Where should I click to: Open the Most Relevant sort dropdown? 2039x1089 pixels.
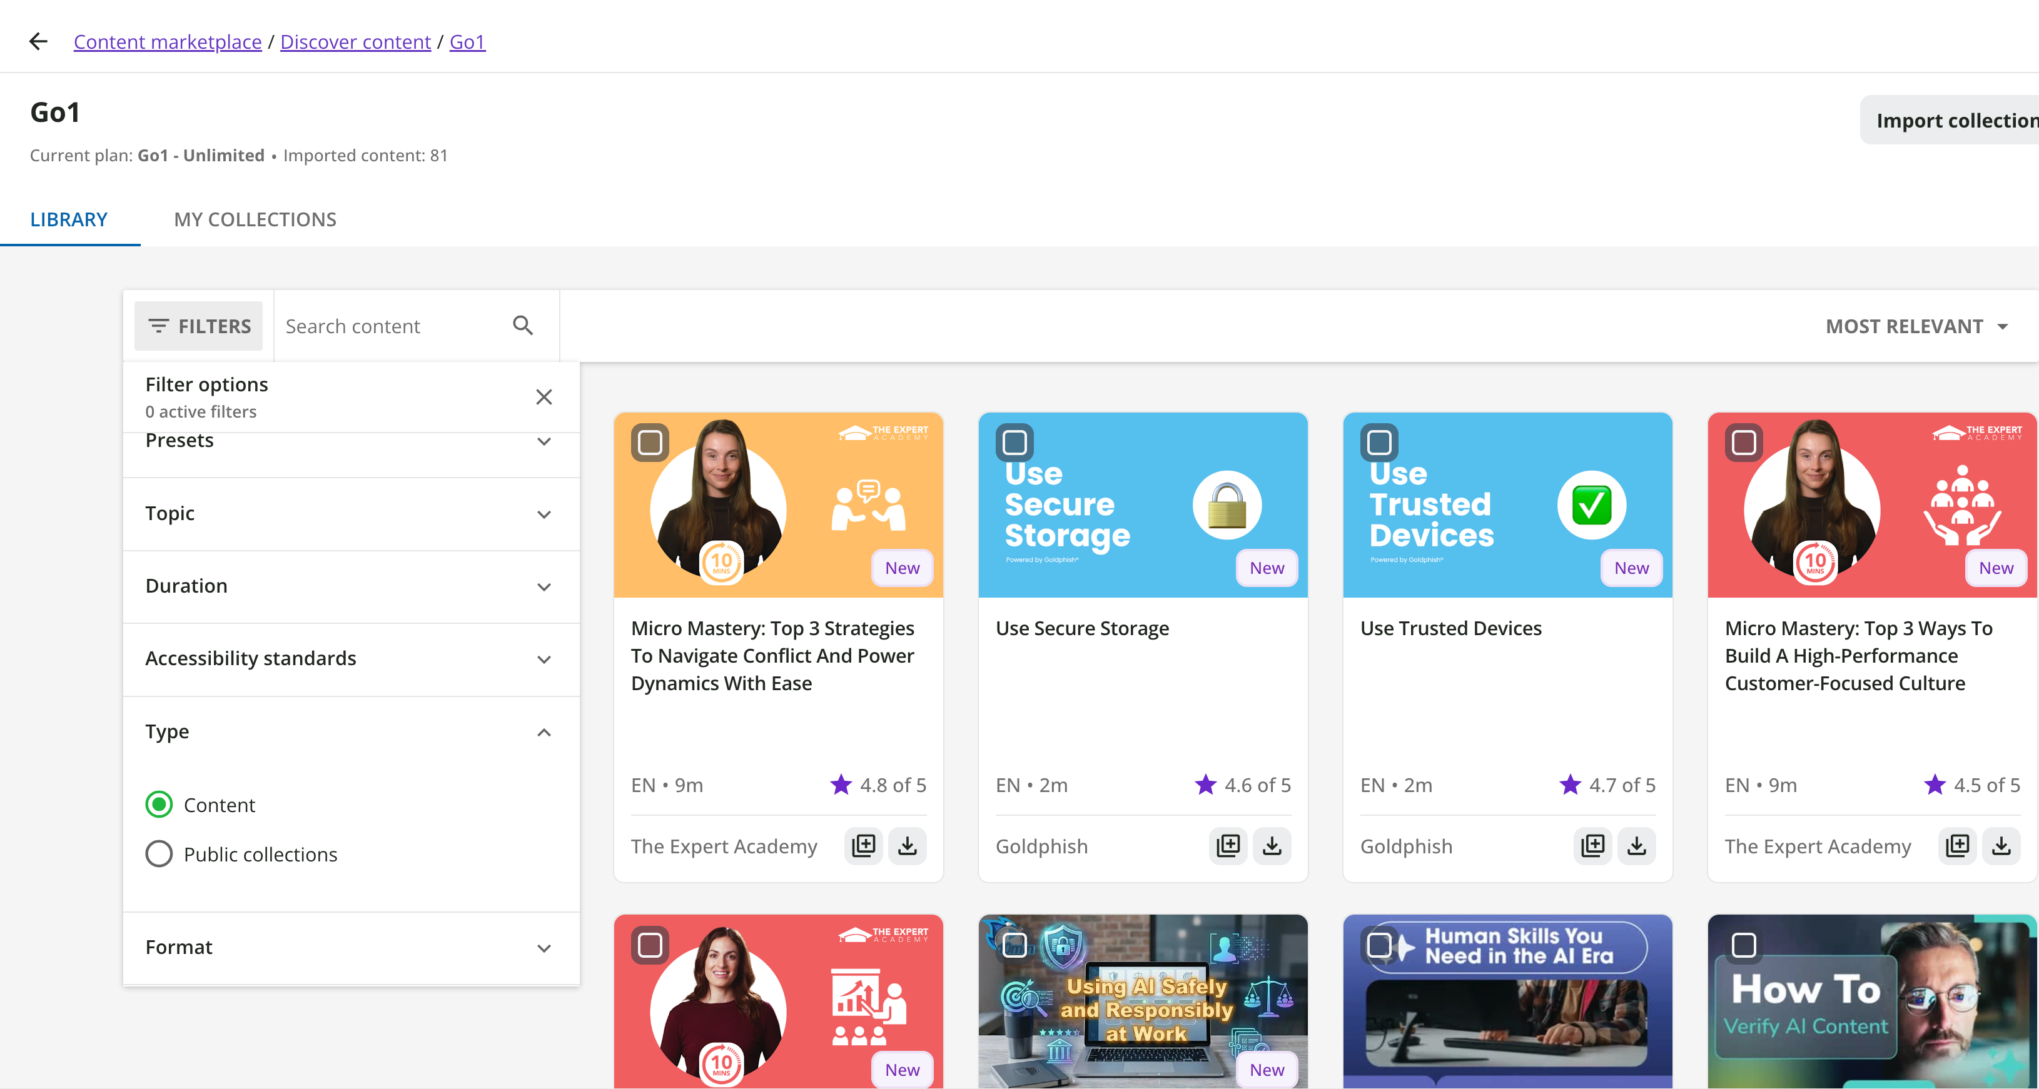click(1916, 326)
